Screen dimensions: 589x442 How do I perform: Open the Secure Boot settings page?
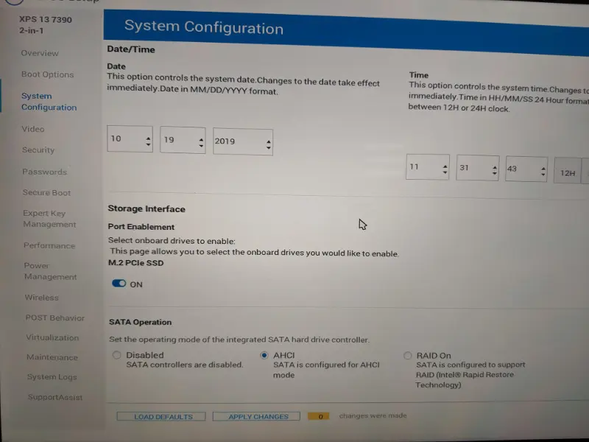(x=46, y=193)
